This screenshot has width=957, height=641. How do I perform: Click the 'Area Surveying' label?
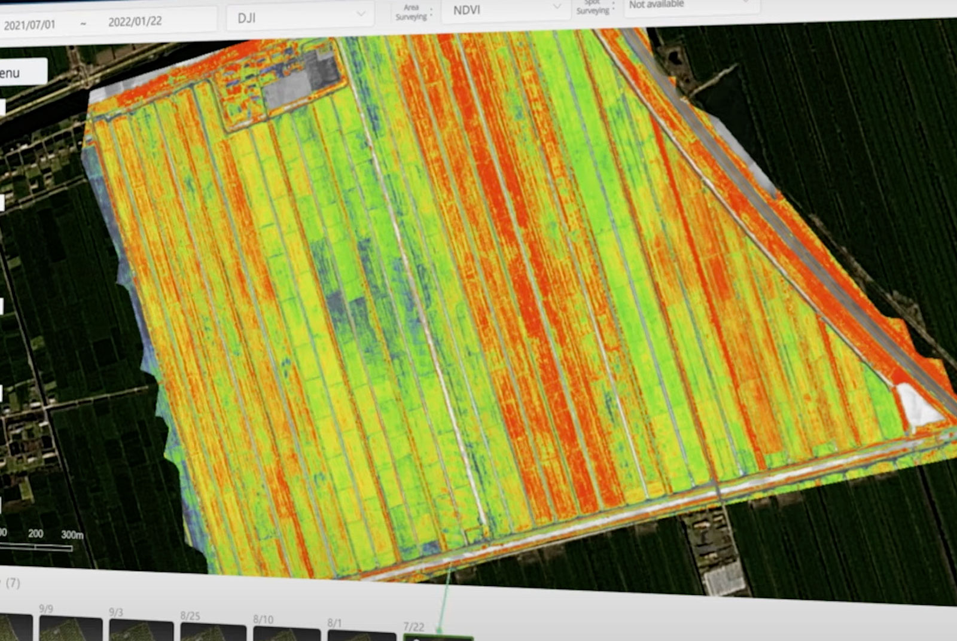(412, 12)
